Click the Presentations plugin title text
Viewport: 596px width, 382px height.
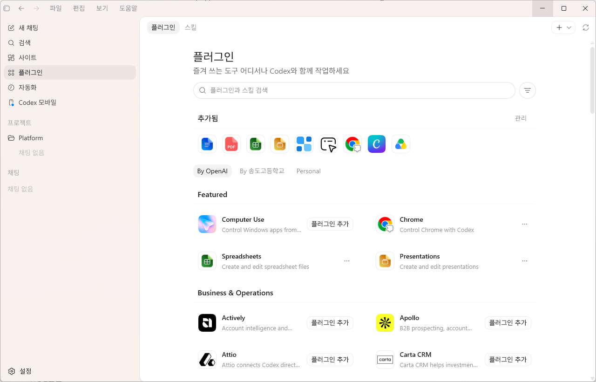(420, 257)
